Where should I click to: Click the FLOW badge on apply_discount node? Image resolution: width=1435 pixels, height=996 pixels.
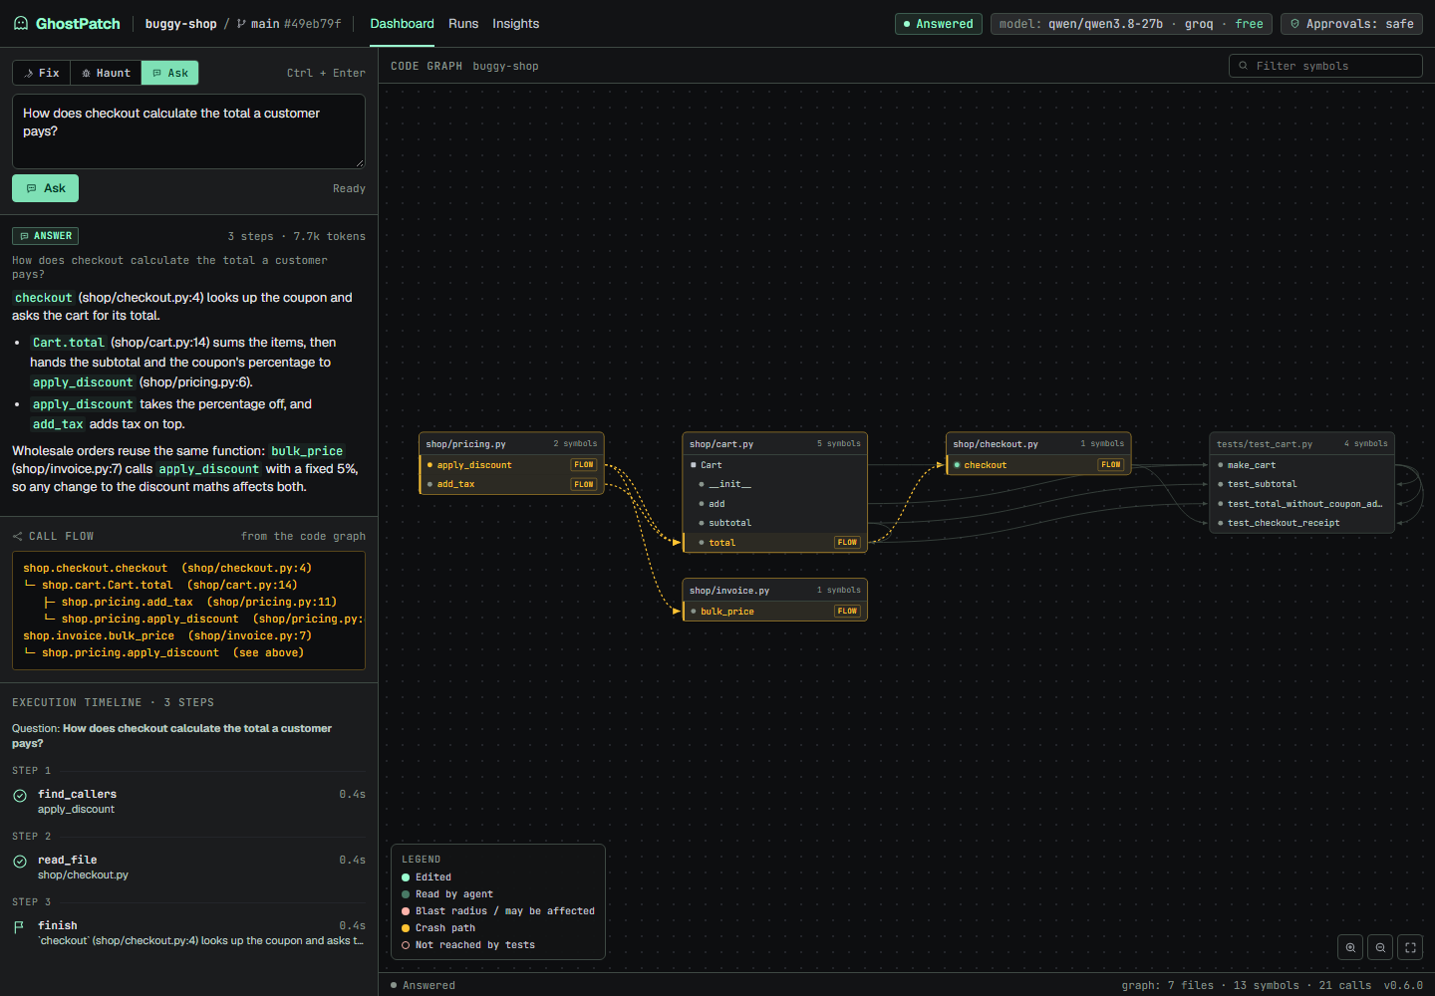584,465
